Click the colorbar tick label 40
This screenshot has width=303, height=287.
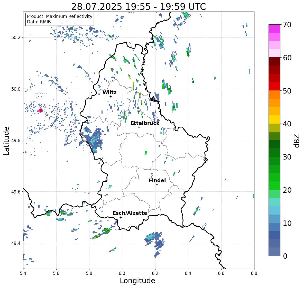tap(287, 124)
